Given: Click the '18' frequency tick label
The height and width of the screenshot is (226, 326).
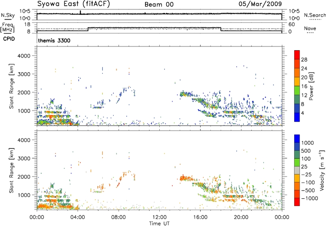Looking at the screenshot, I should tap(27, 24).
